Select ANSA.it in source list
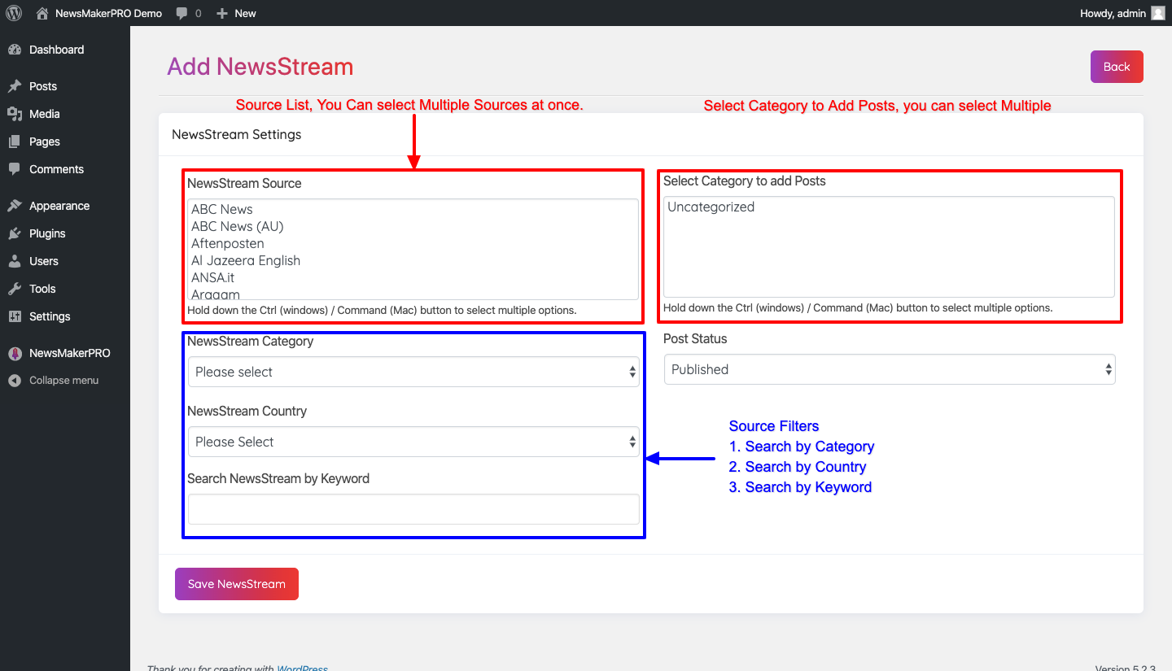1172x671 pixels. [213, 277]
